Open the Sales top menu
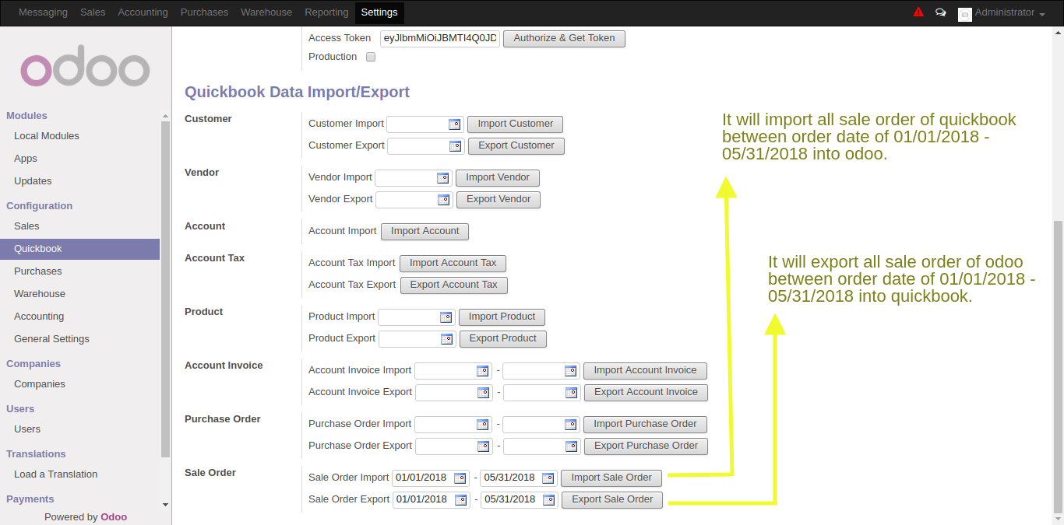The width and height of the screenshot is (1064, 525). [x=93, y=12]
